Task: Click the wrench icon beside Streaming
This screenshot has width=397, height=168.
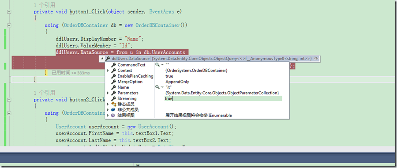Action: coord(113,98)
